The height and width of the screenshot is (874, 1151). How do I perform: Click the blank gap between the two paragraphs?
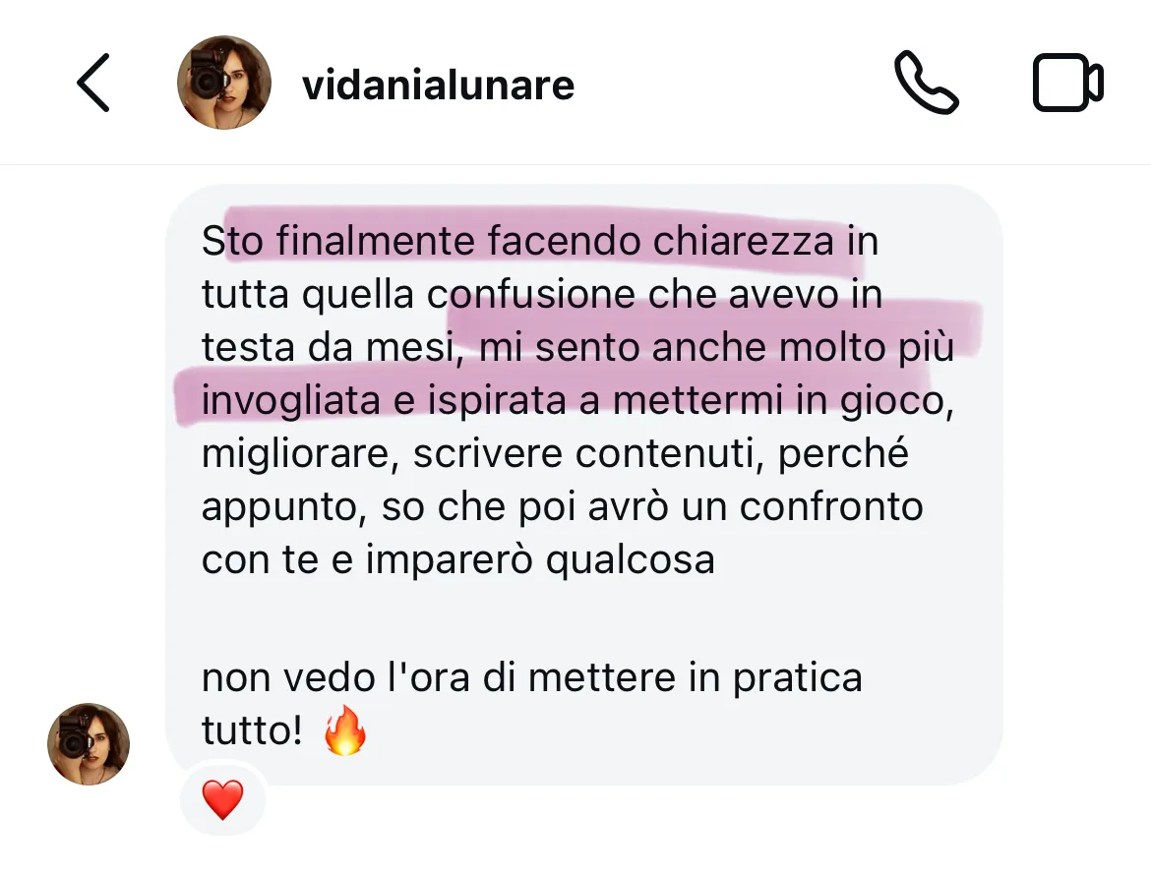(583, 618)
